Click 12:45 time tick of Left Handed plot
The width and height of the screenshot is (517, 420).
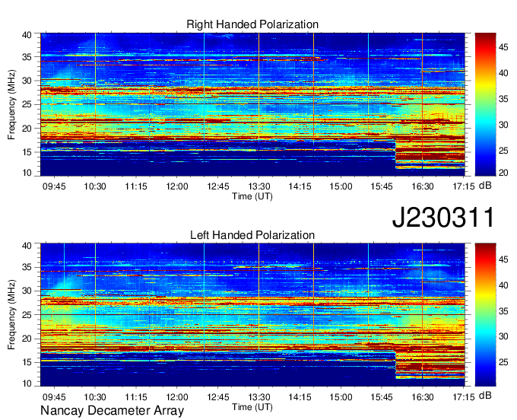click(x=218, y=396)
